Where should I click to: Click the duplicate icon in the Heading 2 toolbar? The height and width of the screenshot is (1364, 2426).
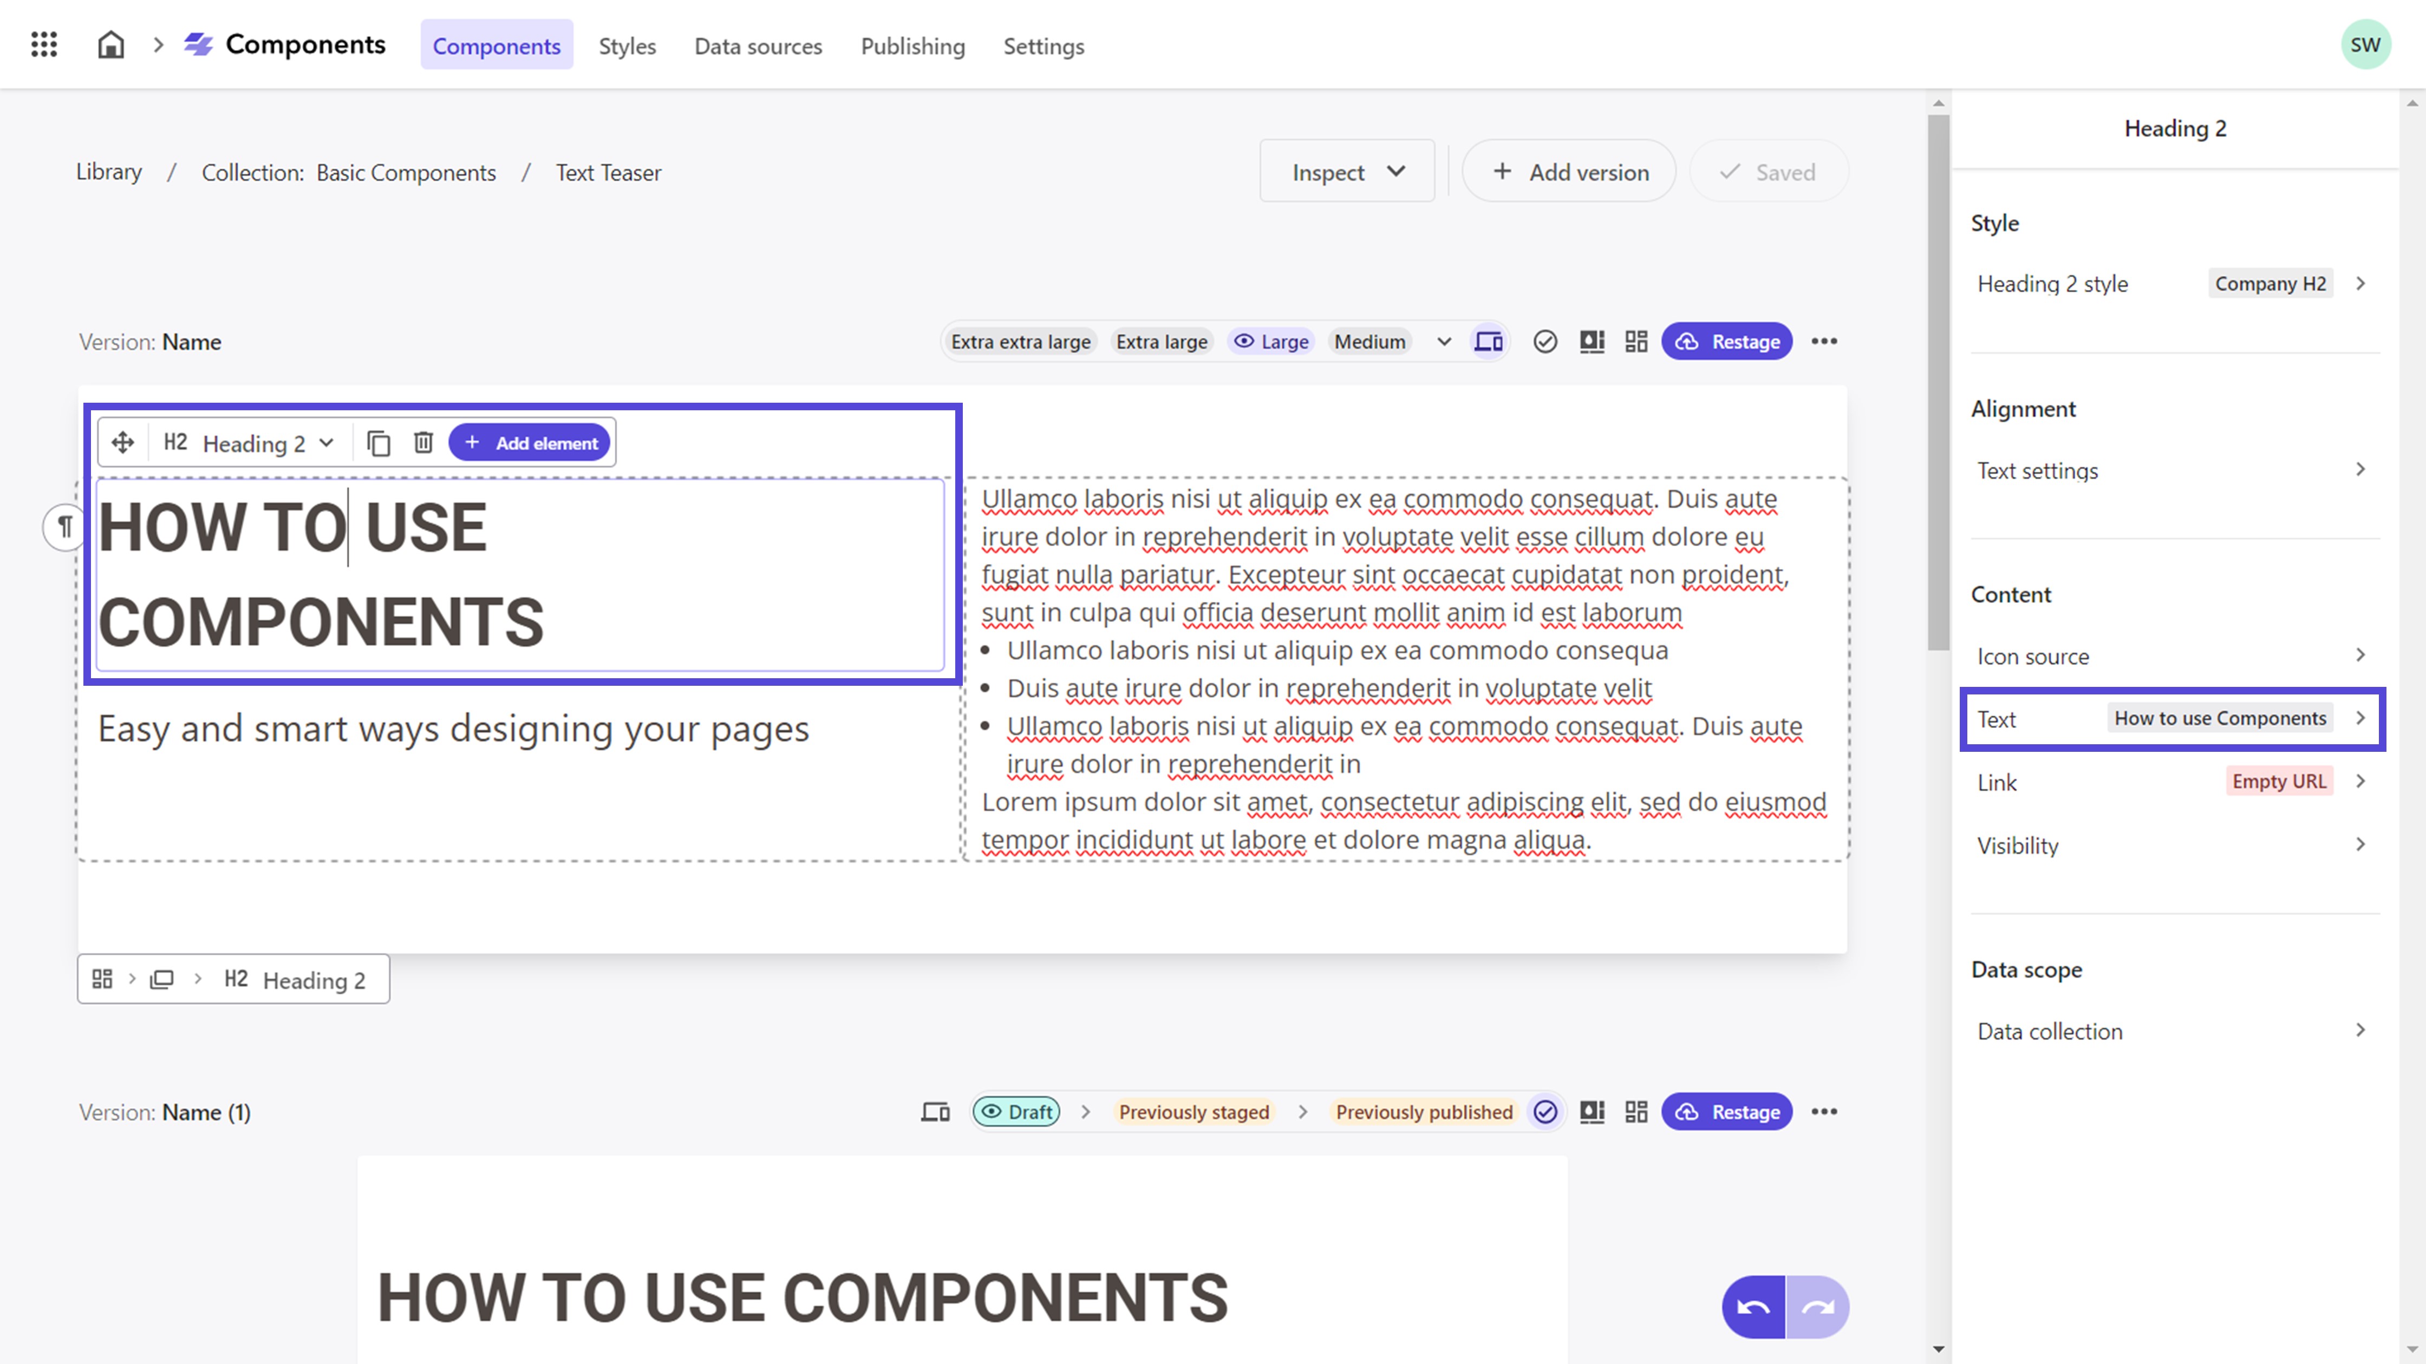(380, 442)
